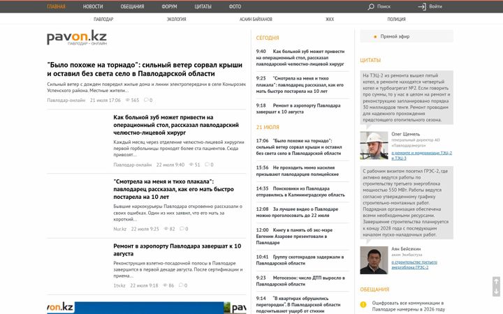The width and height of the screenshot is (503, 314).
Task: Click the pavon.kz banner at page bottom
Action: pos(146,308)
